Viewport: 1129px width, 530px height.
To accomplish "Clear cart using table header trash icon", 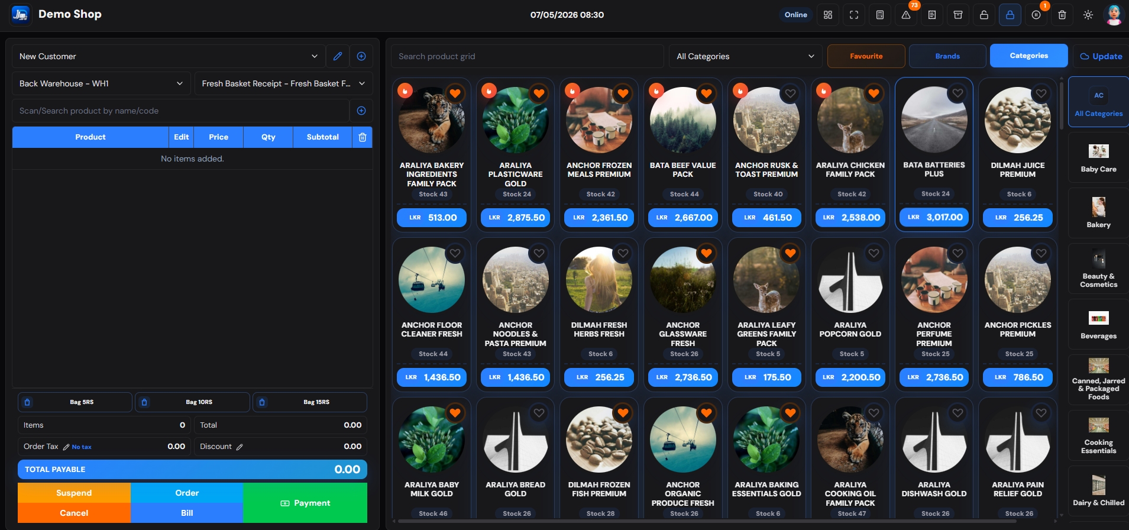I will (363, 137).
